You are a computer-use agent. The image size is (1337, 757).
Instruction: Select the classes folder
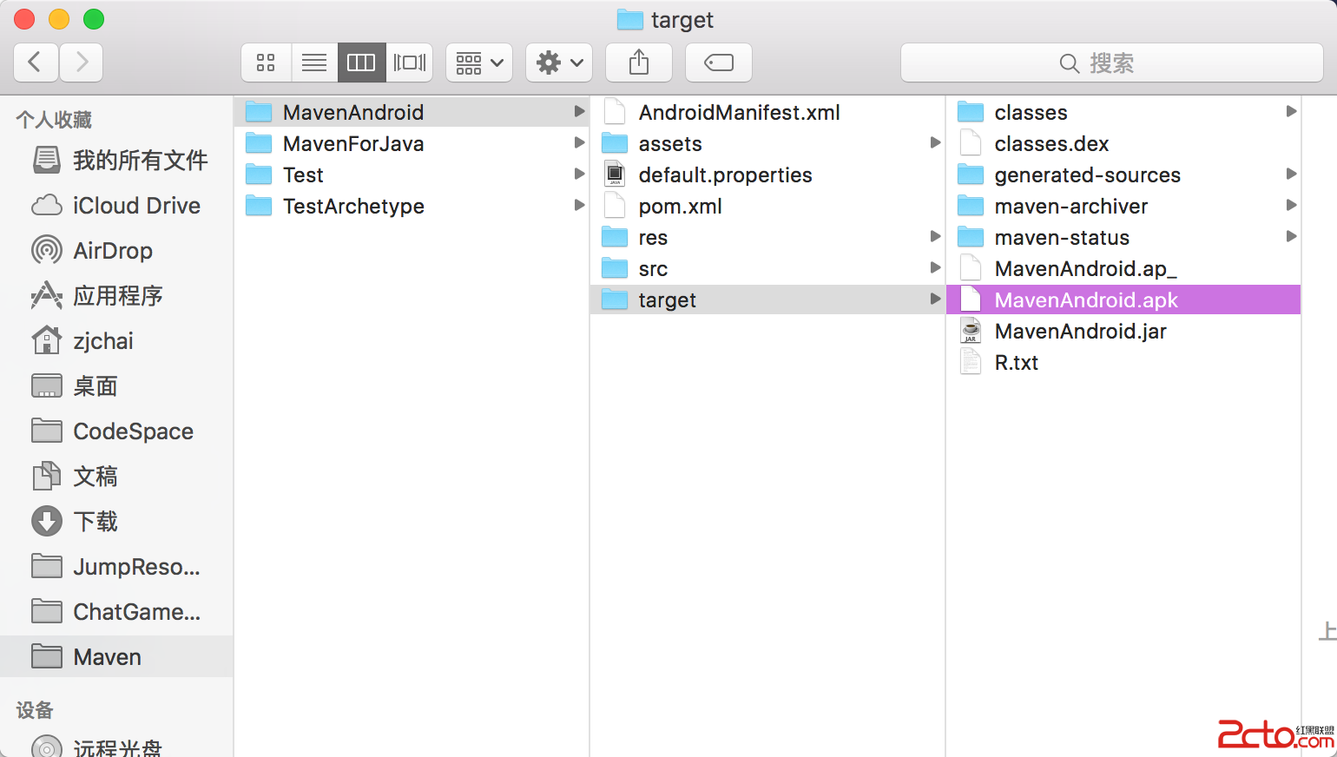click(x=1123, y=112)
